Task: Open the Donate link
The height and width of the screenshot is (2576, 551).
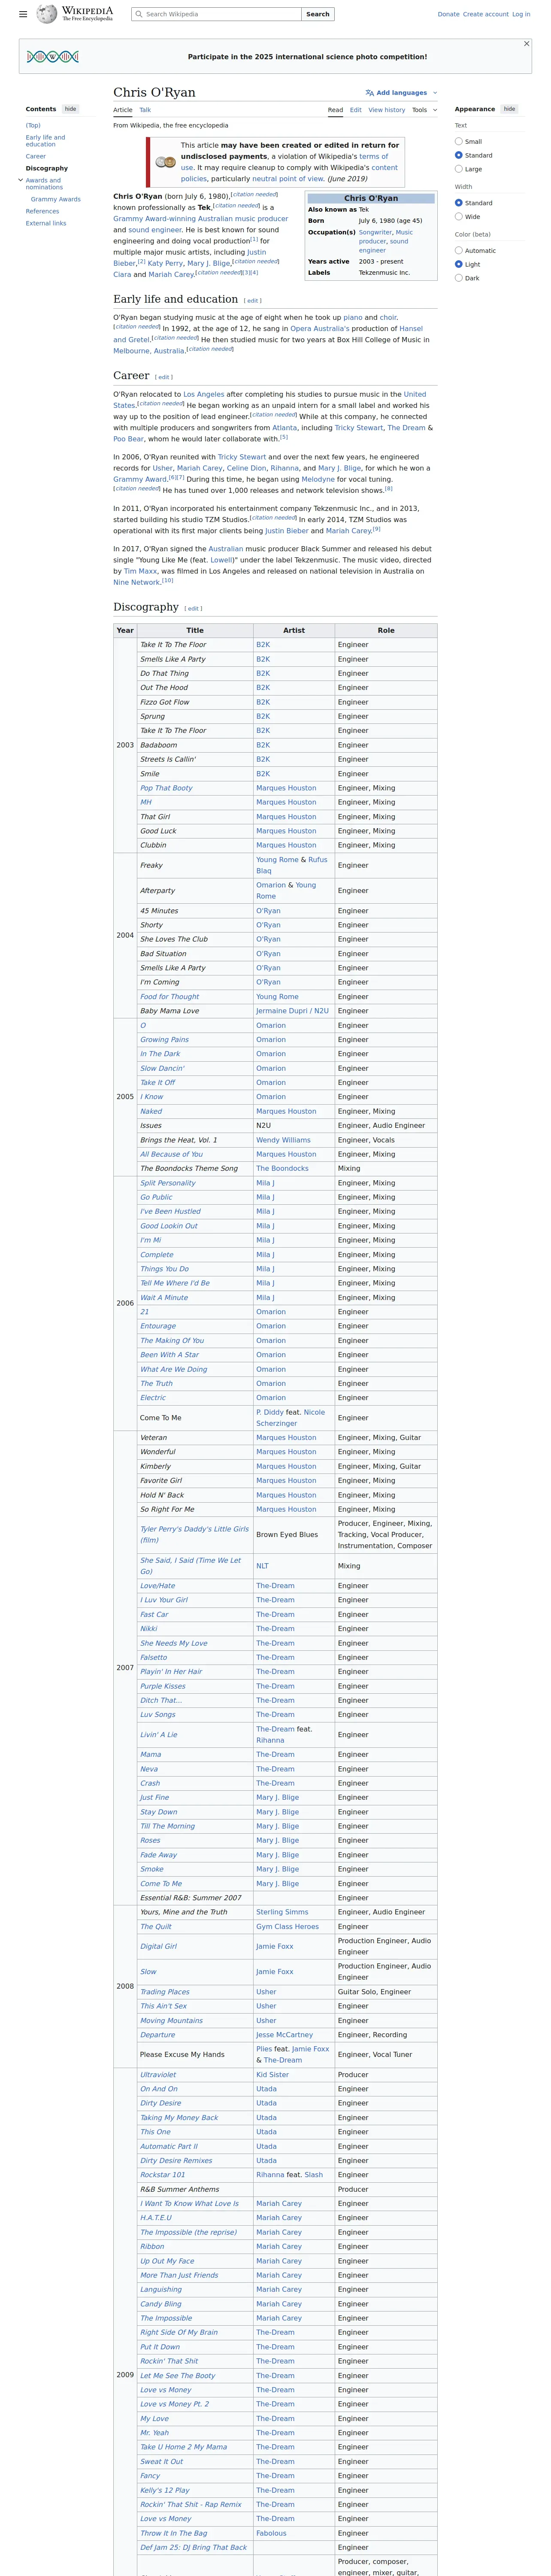Action: pyautogui.click(x=448, y=14)
